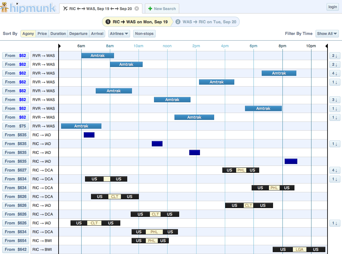Click the login button

click(333, 7)
